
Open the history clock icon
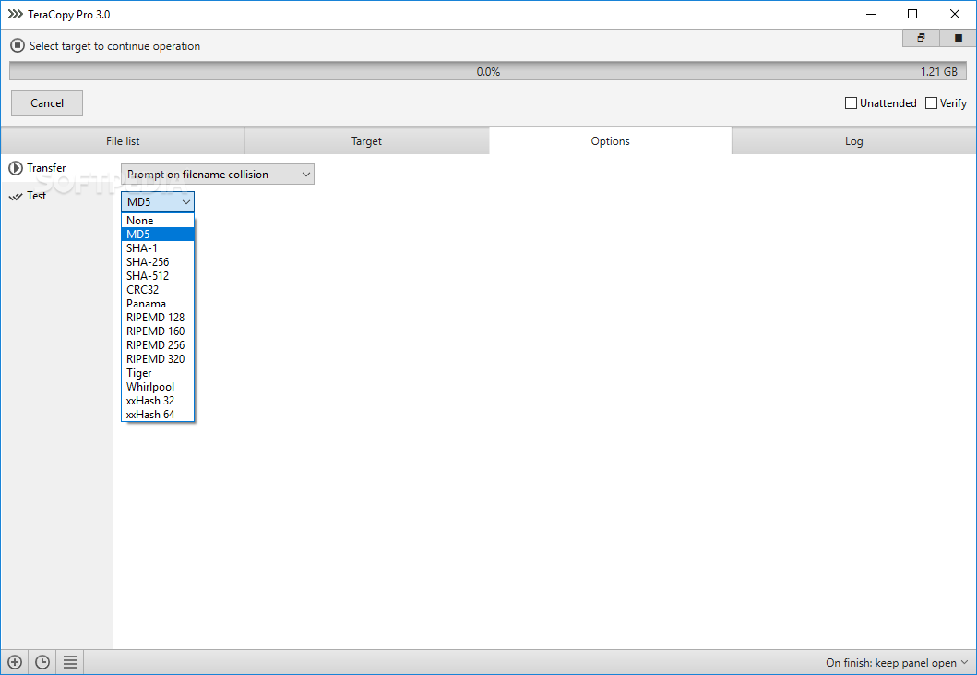[42, 662]
